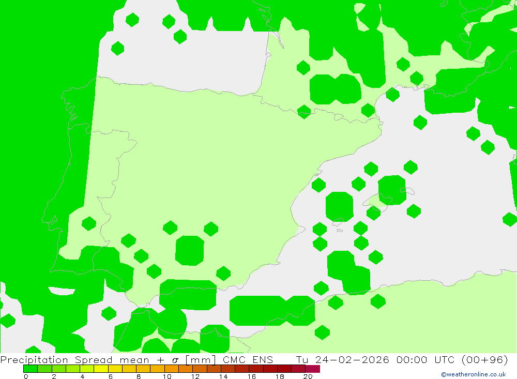Click the legend tick label '10'
Image resolution: width=517 pixels, height=379 pixels.
click(x=167, y=376)
